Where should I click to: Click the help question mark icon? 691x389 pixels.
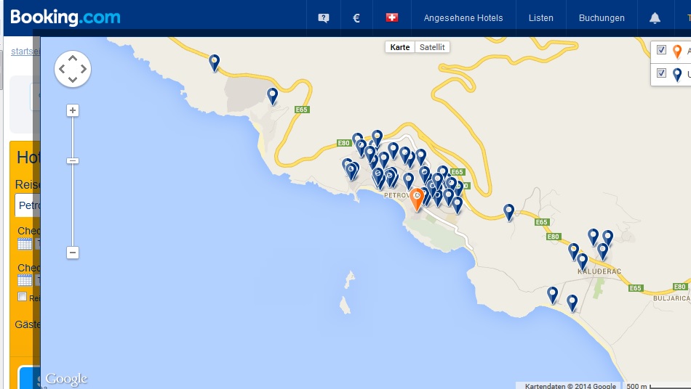(324, 18)
